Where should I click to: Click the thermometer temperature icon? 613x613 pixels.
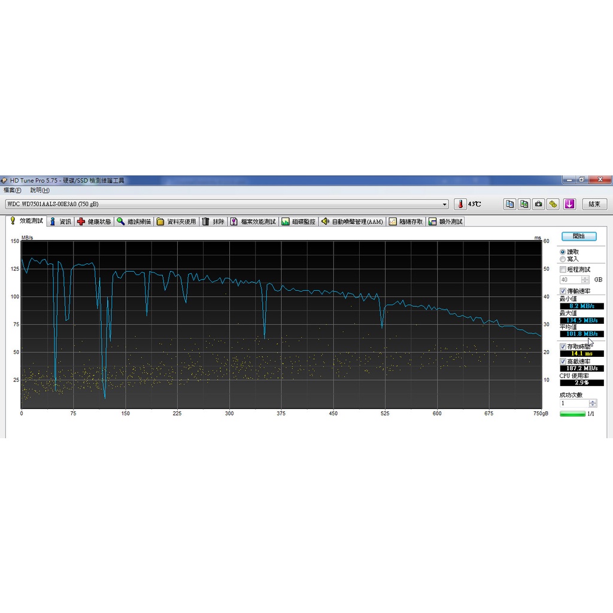(x=460, y=204)
